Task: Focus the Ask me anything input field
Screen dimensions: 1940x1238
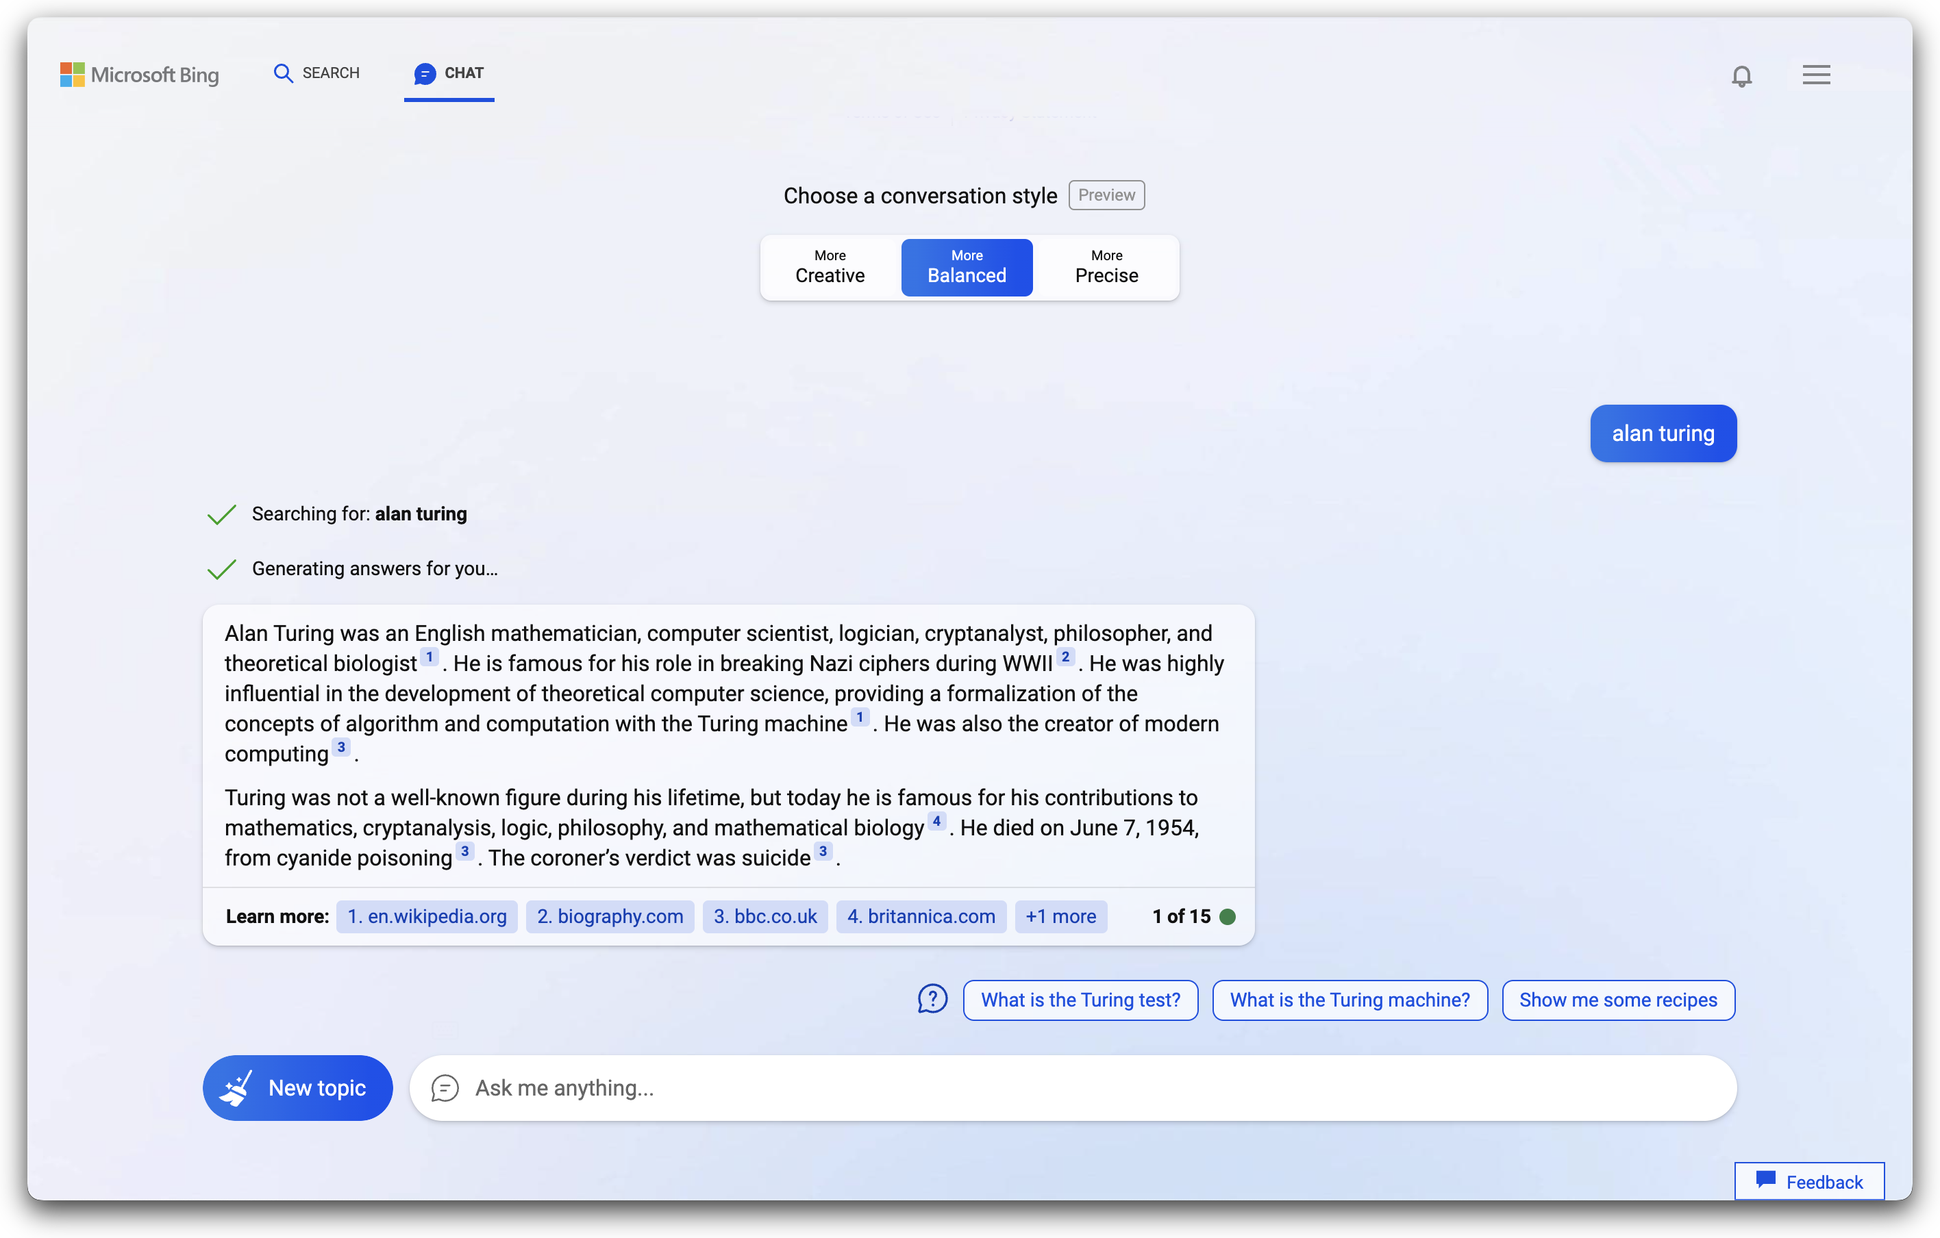Action: pos(1047,1088)
